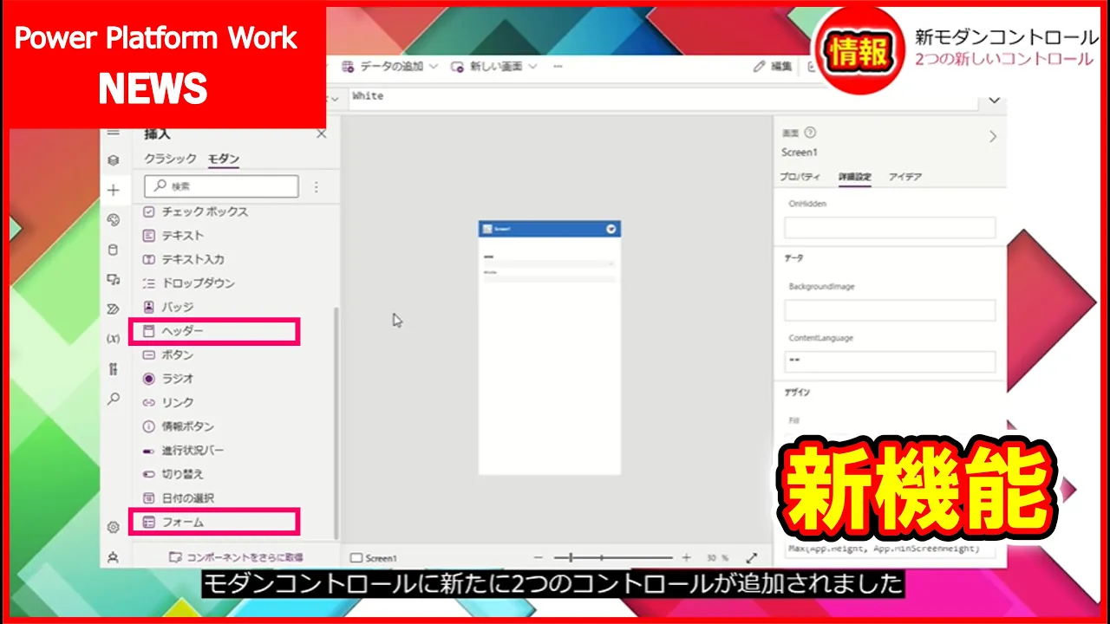Viewport: 1110px width, 624px height.
Task: Click the search field in Insert pane
Action: pos(221,186)
